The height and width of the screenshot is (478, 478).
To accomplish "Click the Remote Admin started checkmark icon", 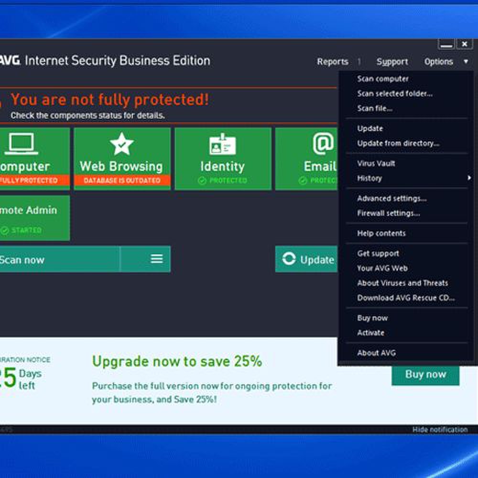I will pyautogui.click(x=5, y=230).
